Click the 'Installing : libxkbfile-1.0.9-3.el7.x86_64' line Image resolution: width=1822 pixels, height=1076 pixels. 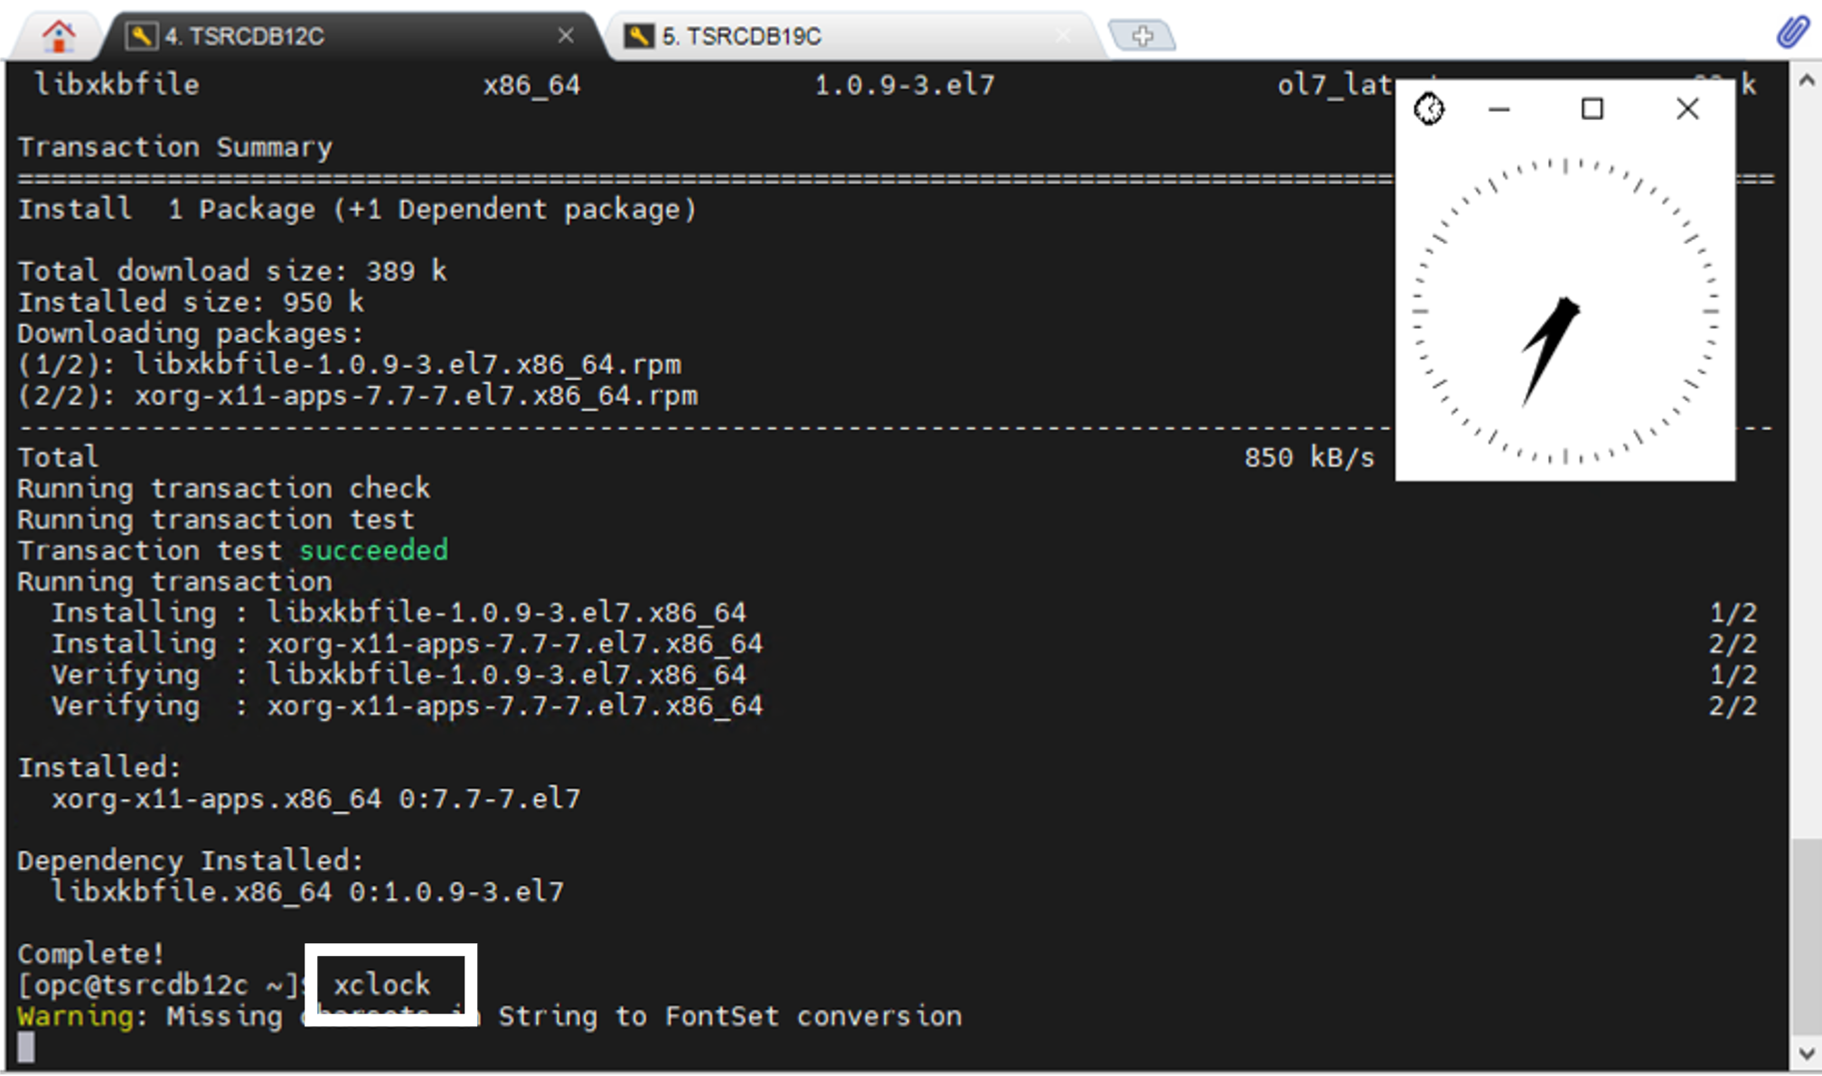399,613
